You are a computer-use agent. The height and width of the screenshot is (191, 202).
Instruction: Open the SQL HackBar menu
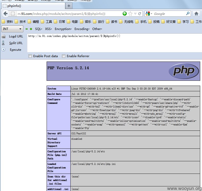[38, 29]
